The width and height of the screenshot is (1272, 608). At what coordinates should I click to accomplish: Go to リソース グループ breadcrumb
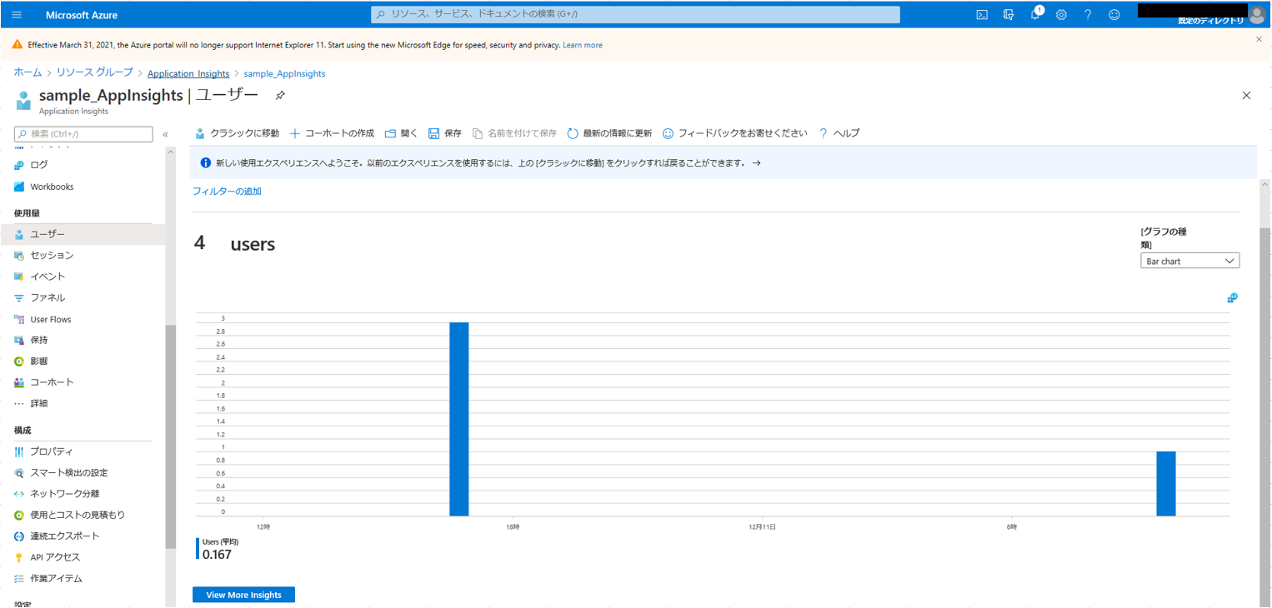click(94, 73)
